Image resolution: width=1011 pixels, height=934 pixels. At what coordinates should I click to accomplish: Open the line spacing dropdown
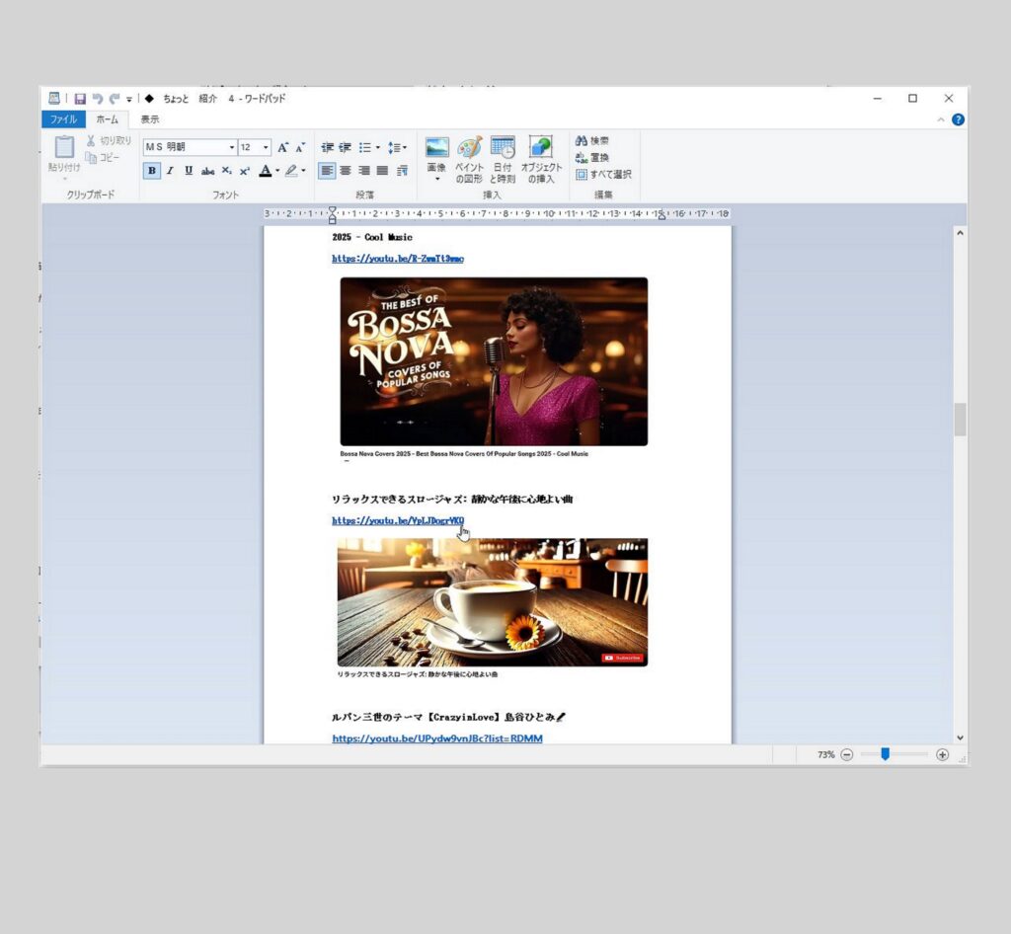pyautogui.click(x=397, y=148)
